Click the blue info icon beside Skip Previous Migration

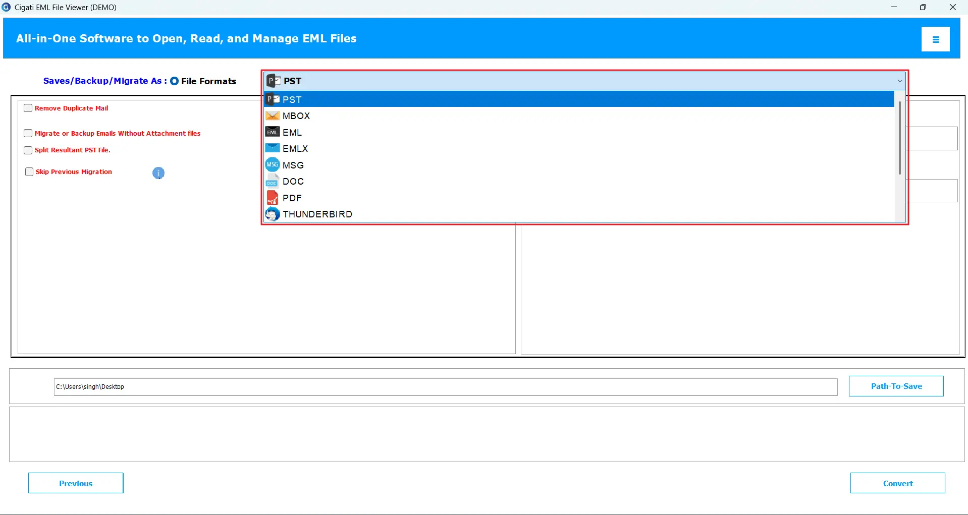tap(158, 173)
